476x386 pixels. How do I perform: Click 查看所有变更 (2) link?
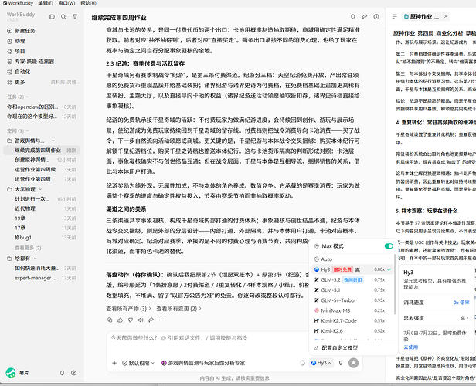click(x=178, y=309)
